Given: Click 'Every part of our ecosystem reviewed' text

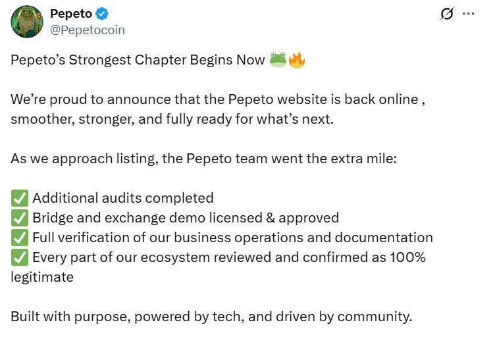Looking at the screenshot, I should 228,257.
